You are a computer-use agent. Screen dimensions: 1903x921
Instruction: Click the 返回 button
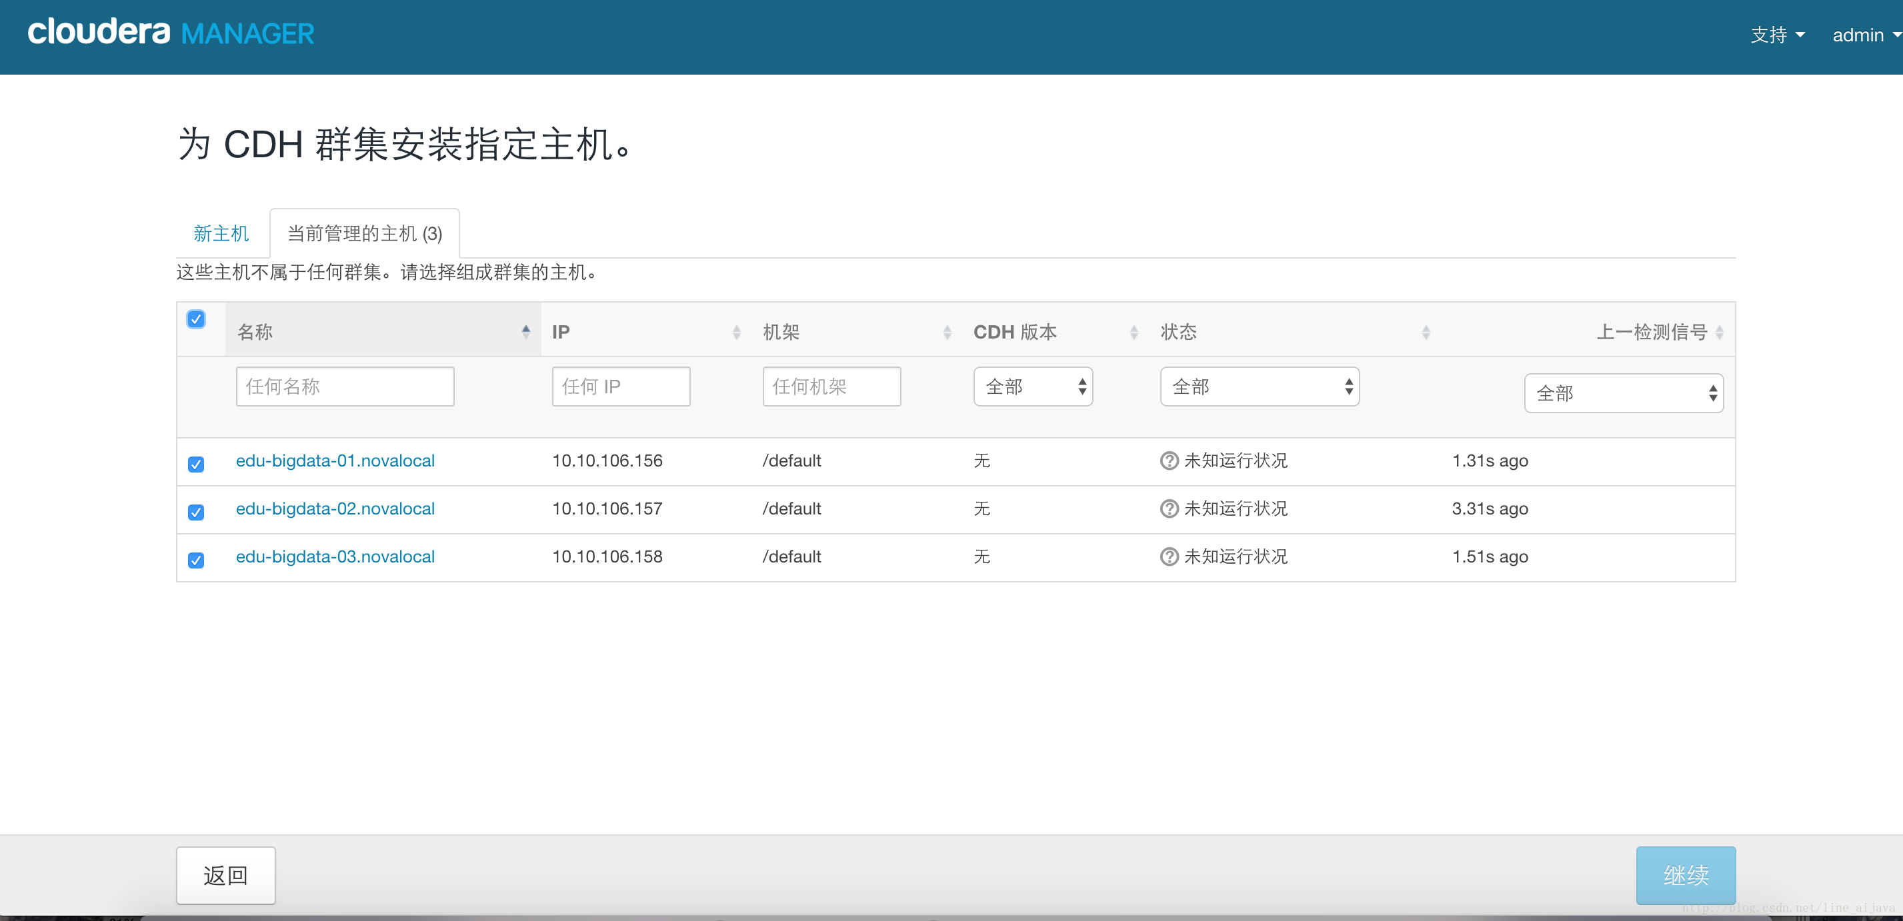[225, 875]
